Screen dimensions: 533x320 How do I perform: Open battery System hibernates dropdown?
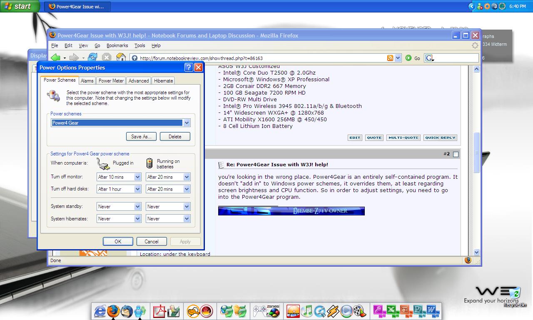pyautogui.click(x=187, y=219)
